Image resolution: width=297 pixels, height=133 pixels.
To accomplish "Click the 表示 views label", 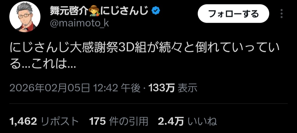I will pos(188,88).
